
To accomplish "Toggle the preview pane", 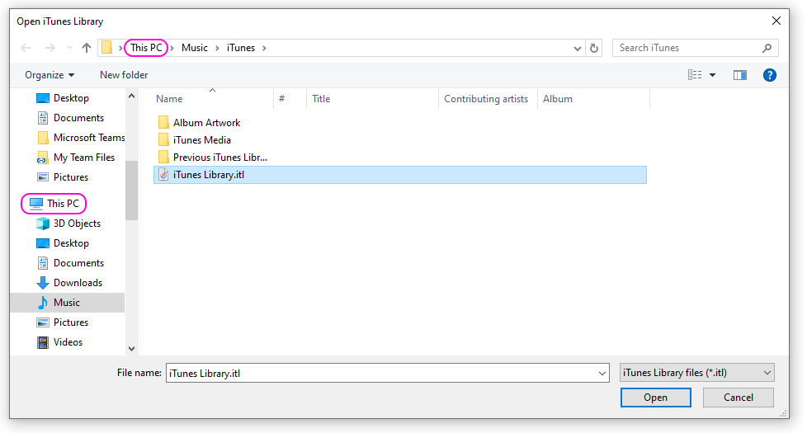I will 740,75.
